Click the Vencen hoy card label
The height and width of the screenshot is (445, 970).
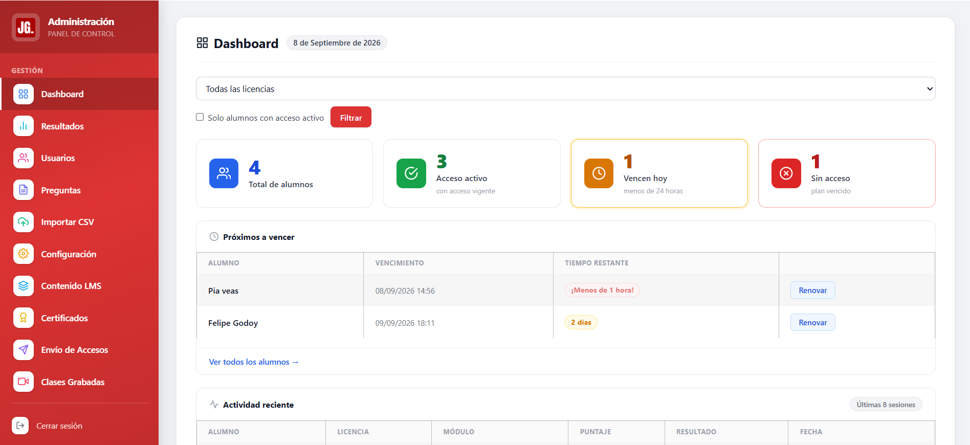(x=645, y=178)
